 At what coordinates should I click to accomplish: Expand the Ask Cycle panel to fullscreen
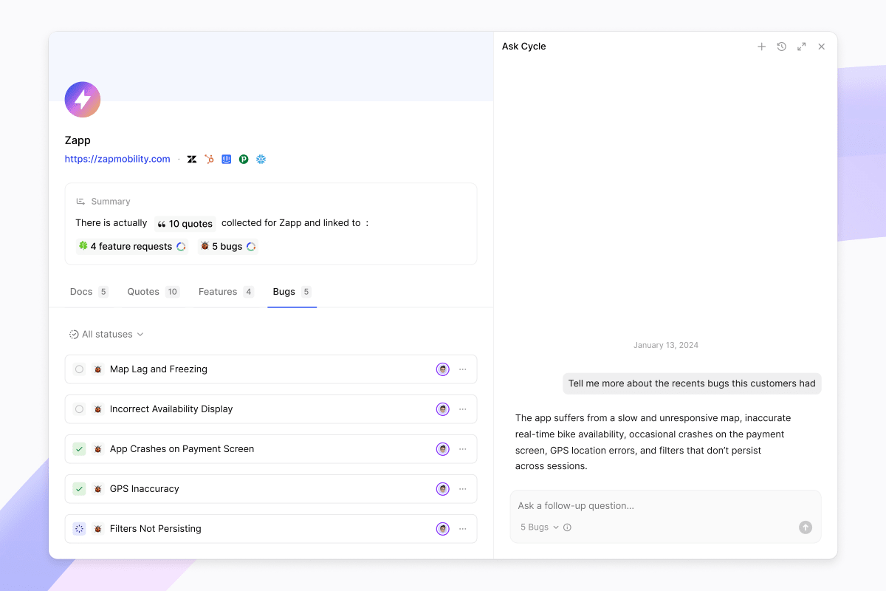pyautogui.click(x=802, y=47)
